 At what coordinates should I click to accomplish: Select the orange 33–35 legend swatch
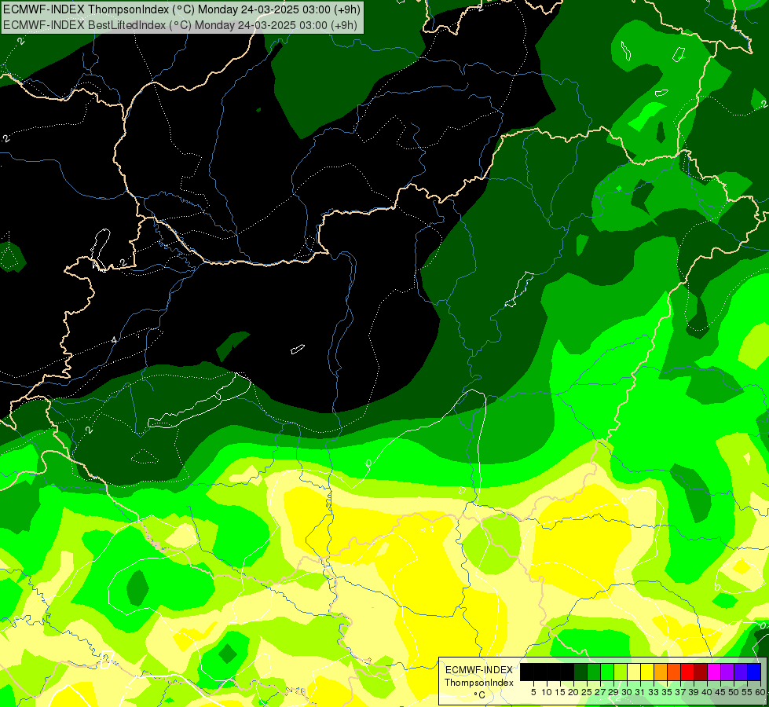pos(661,672)
